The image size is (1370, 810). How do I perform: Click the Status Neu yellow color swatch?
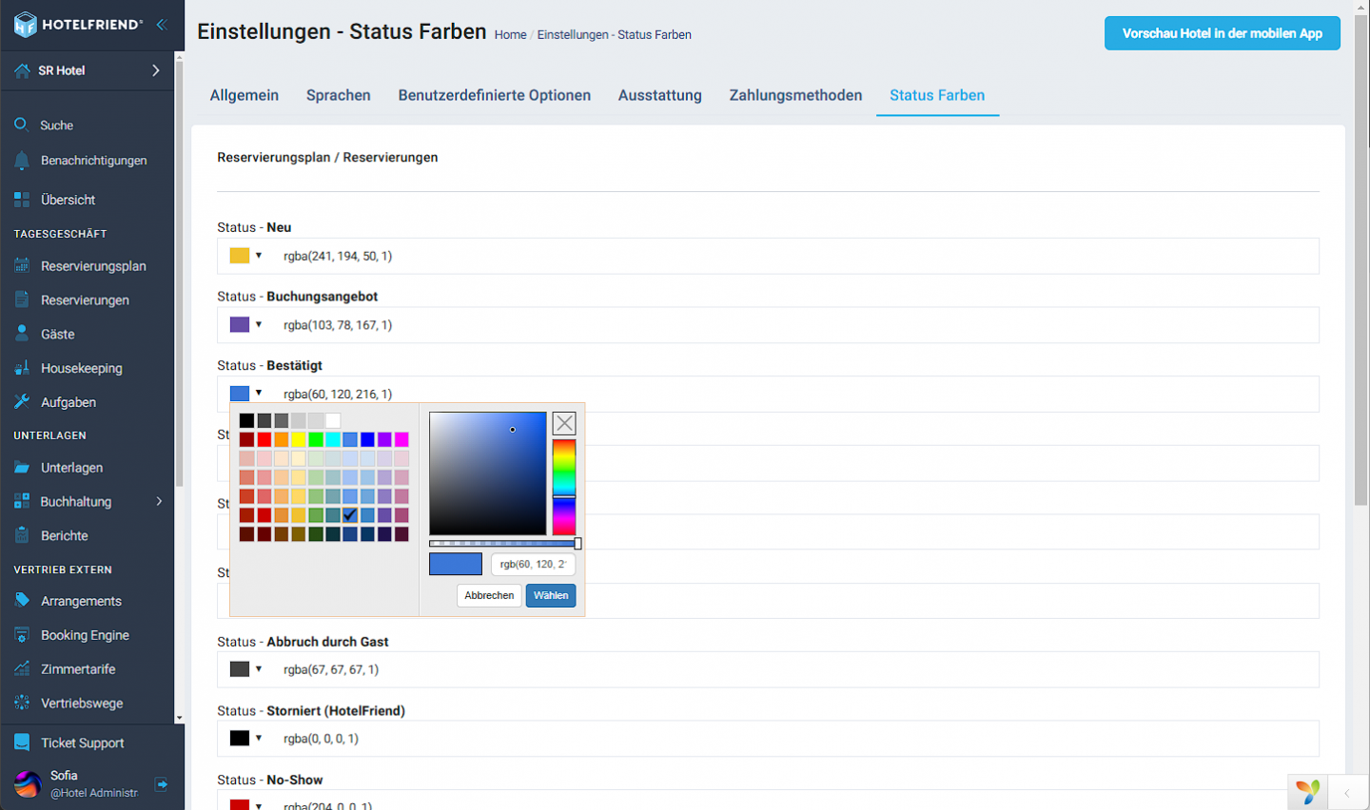click(240, 256)
